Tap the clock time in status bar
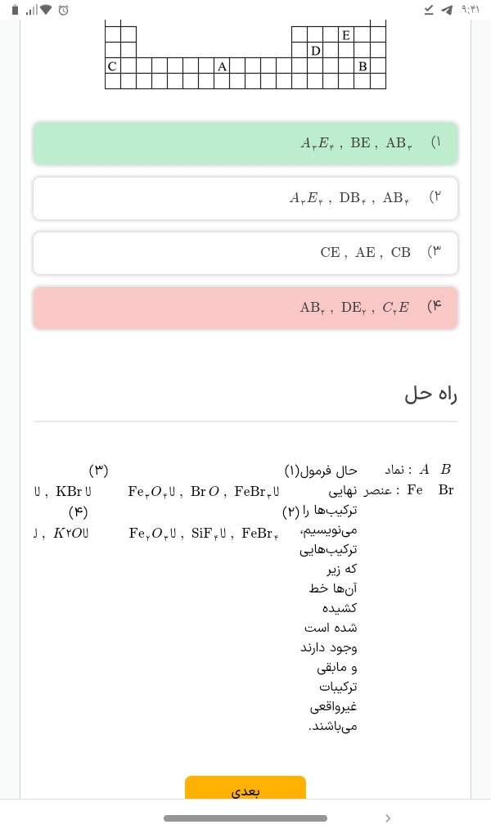 tap(471, 10)
